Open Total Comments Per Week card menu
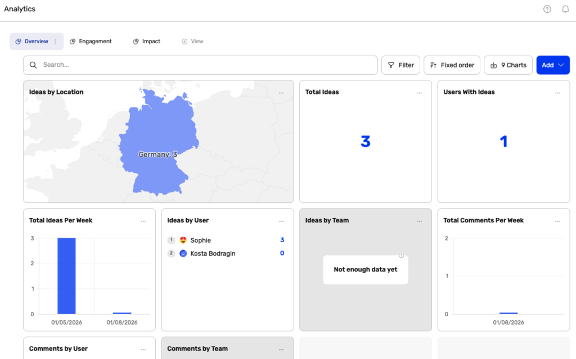Image resolution: width=576 pixels, height=359 pixels. [x=557, y=221]
